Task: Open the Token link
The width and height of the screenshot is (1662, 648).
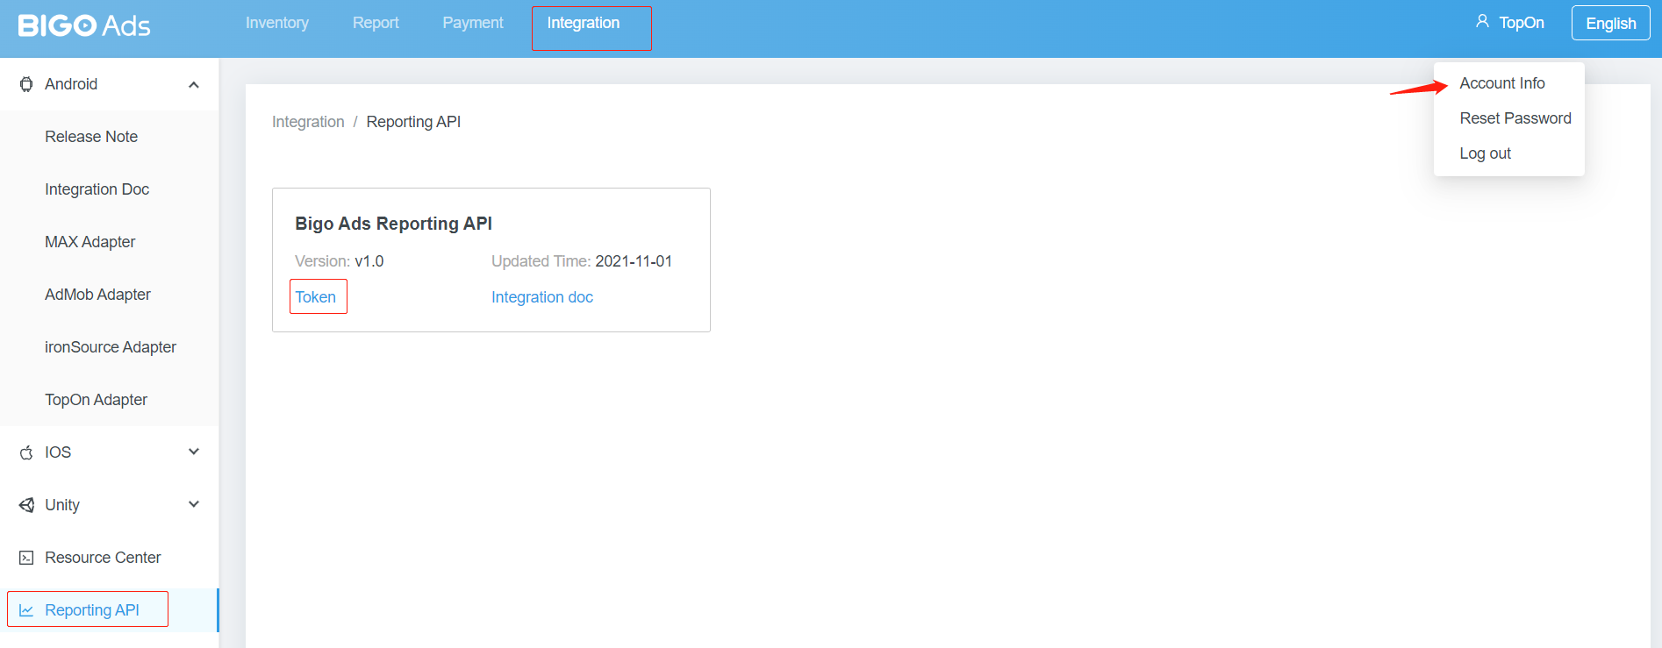Action: pos(316,297)
